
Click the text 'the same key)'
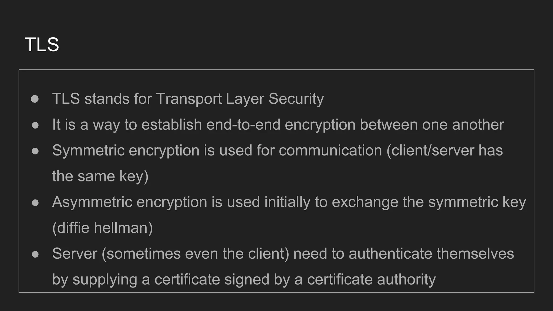[x=100, y=177]
